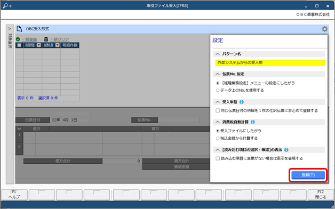Click the 表示 0 件 text
The height and width of the screenshot is (209, 335).
tap(25, 98)
